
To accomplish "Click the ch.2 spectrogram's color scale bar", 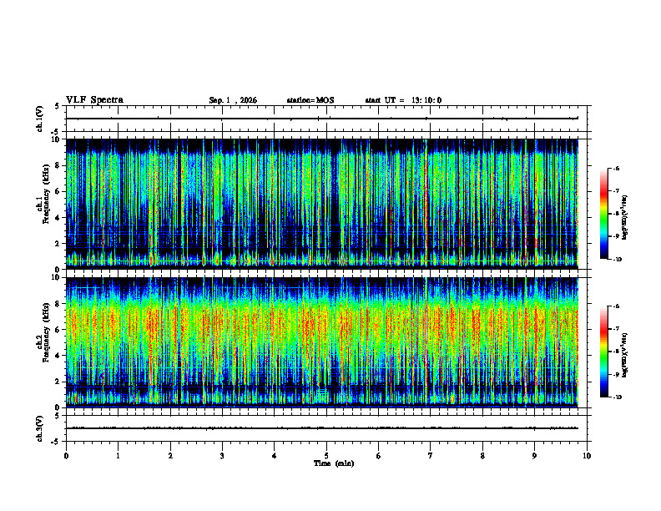I will (x=603, y=352).
